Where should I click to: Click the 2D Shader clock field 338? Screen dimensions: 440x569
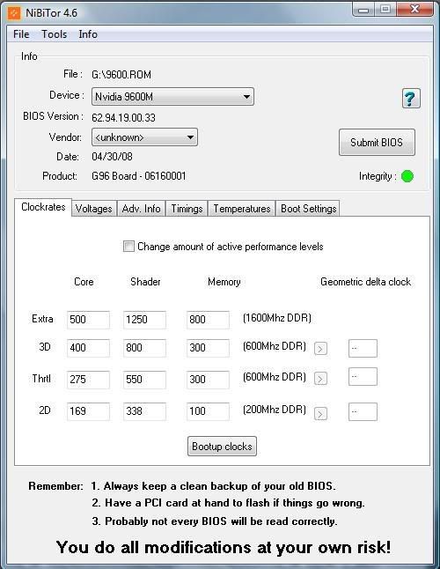tap(144, 411)
